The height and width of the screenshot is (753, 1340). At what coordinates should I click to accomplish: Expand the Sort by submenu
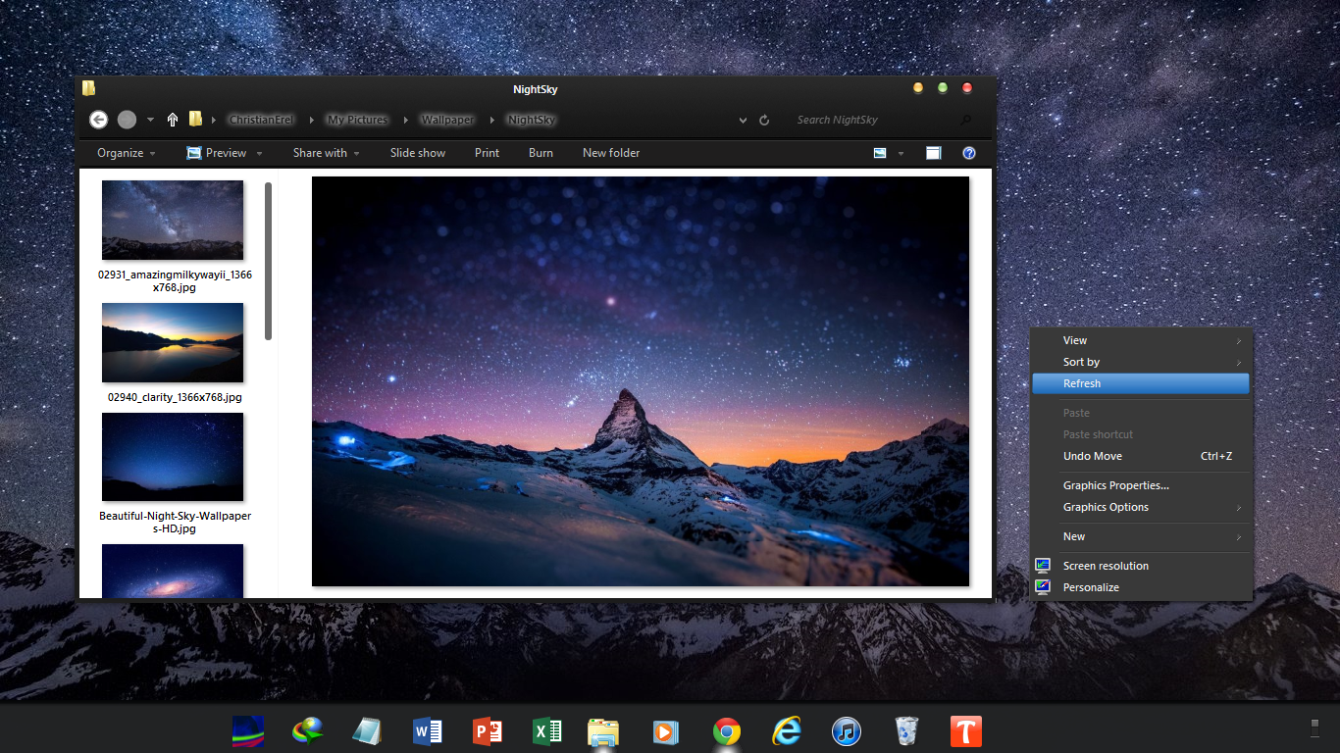point(1080,362)
